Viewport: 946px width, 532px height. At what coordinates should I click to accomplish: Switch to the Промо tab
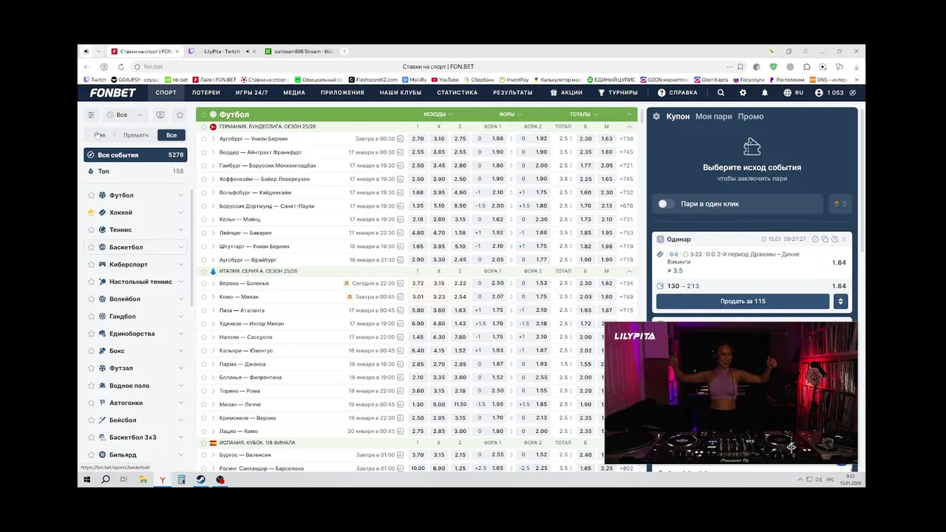pyautogui.click(x=751, y=117)
